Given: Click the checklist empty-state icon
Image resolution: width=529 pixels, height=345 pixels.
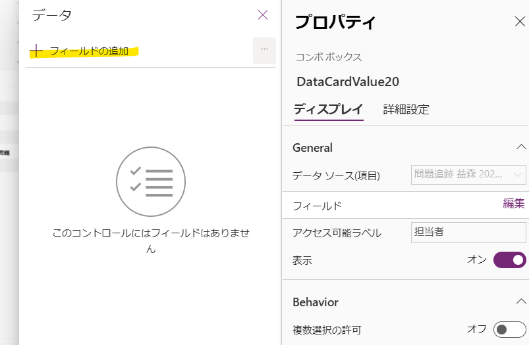Looking at the screenshot, I should tap(151, 182).
